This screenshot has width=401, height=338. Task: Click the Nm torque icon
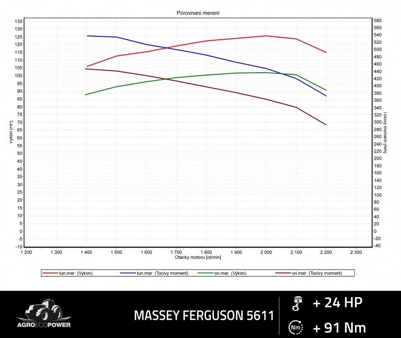click(295, 327)
